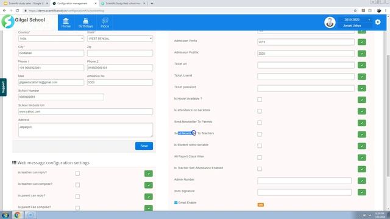390x219 pixels.
Task: Save SMS Signature green check
Action: [361, 192]
